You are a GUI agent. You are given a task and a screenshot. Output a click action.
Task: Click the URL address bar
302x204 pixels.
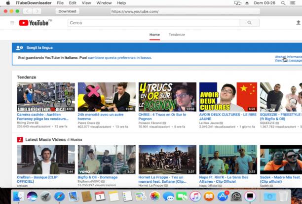pyautogui.click(x=185, y=11)
